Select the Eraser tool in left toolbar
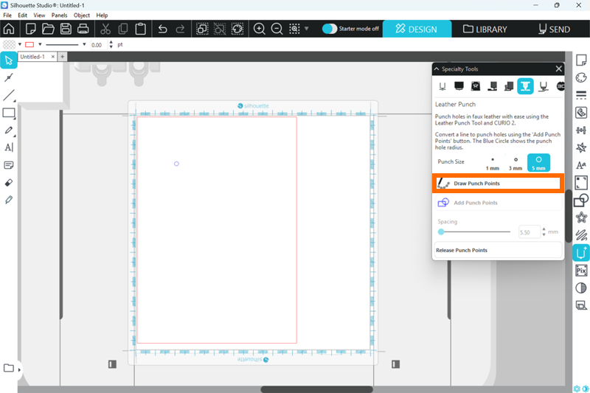Image resolution: width=590 pixels, height=393 pixels. pyautogui.click(x=9, y=182)
